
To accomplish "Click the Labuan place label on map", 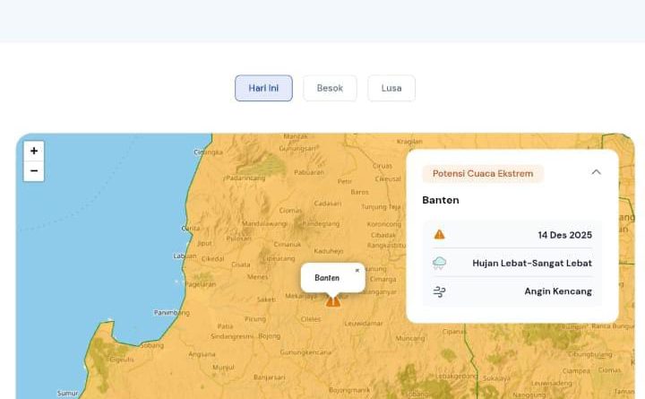I will pyautogui.click(x=185, y=256).
